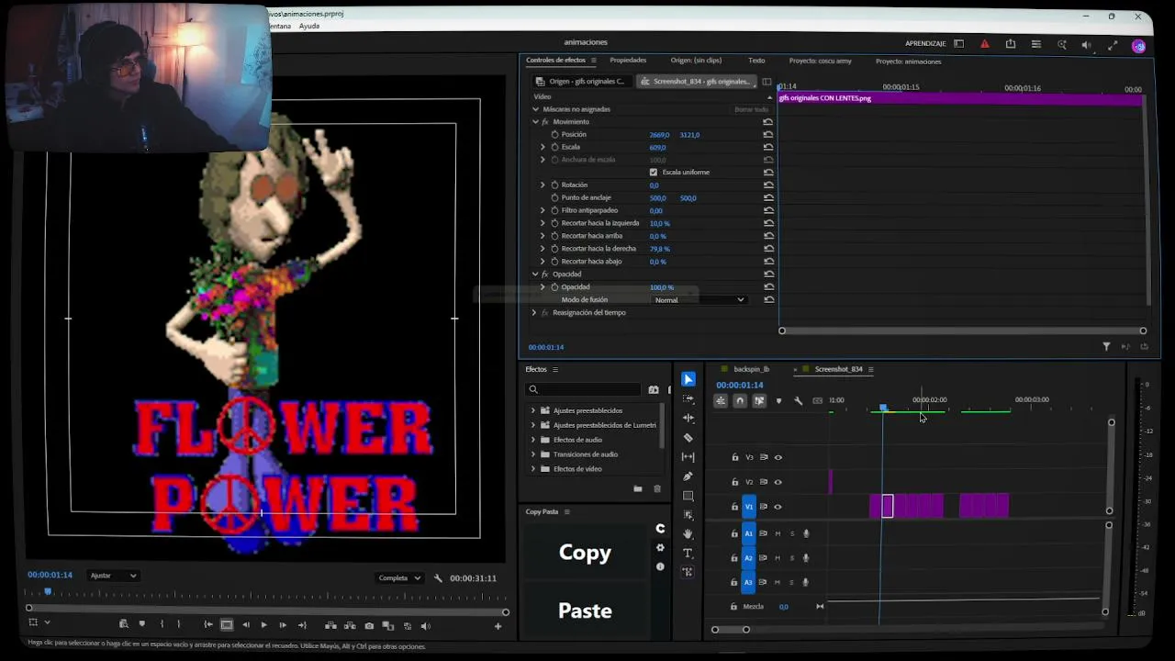
Task: Expand the Escala property
Action: coord(543,147)
